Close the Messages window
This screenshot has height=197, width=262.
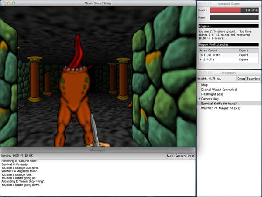[3, 150]
